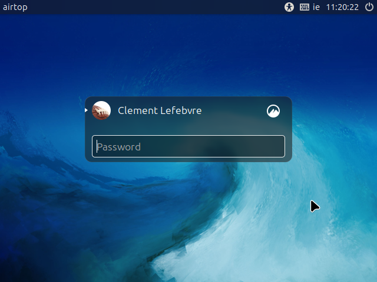The image size is (377, 282).
Task: Toggle the on-screen keyboard indicator
Action: click(305, 7)
